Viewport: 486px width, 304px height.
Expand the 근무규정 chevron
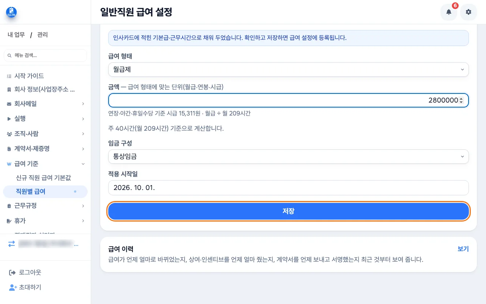(x=83, y=206)
